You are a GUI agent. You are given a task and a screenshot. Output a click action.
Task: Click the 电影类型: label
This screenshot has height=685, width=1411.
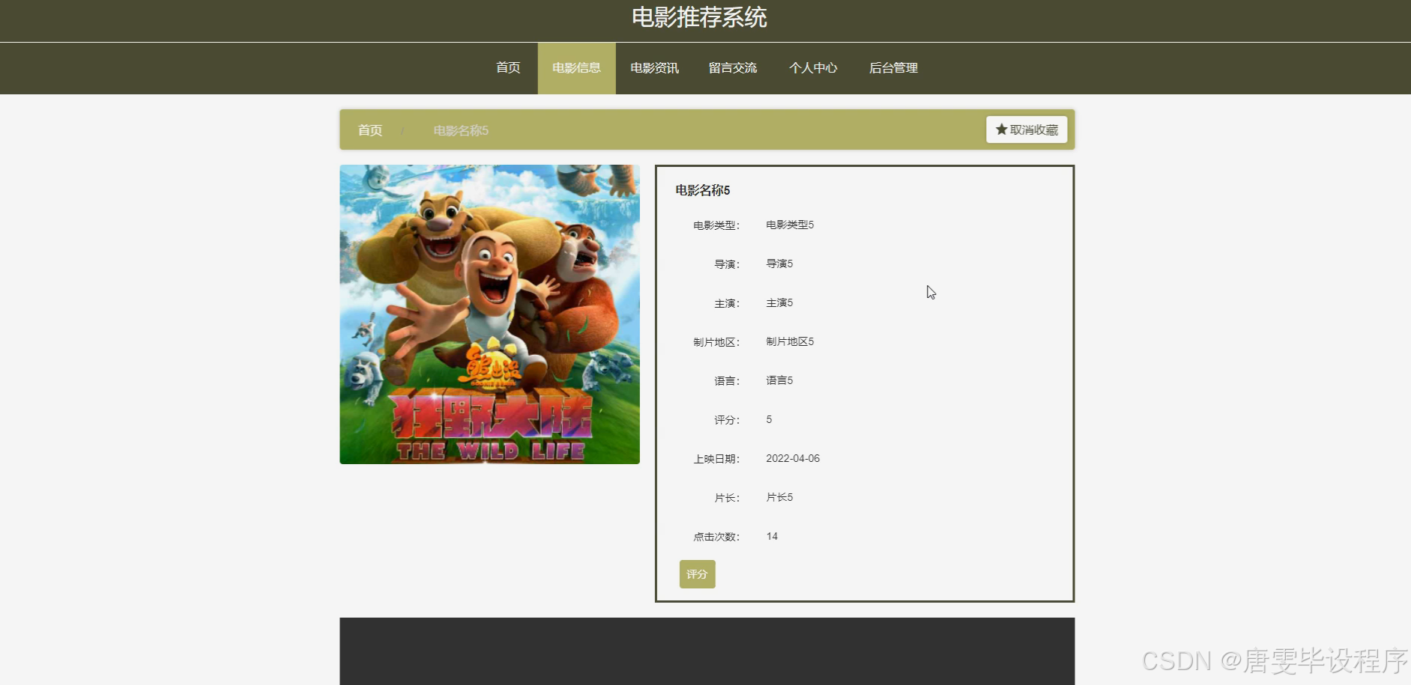[716, 225]
